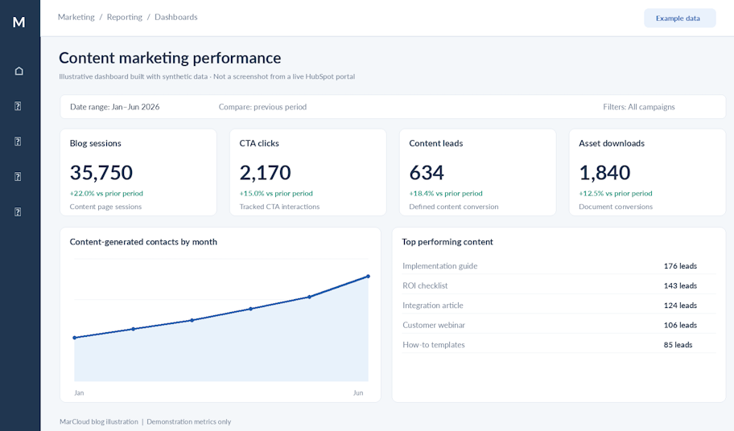The width and height of the screenshot is (734, 431).
Task: Click the last (Jun) data point on the line
Action: [x=368, y=277]
